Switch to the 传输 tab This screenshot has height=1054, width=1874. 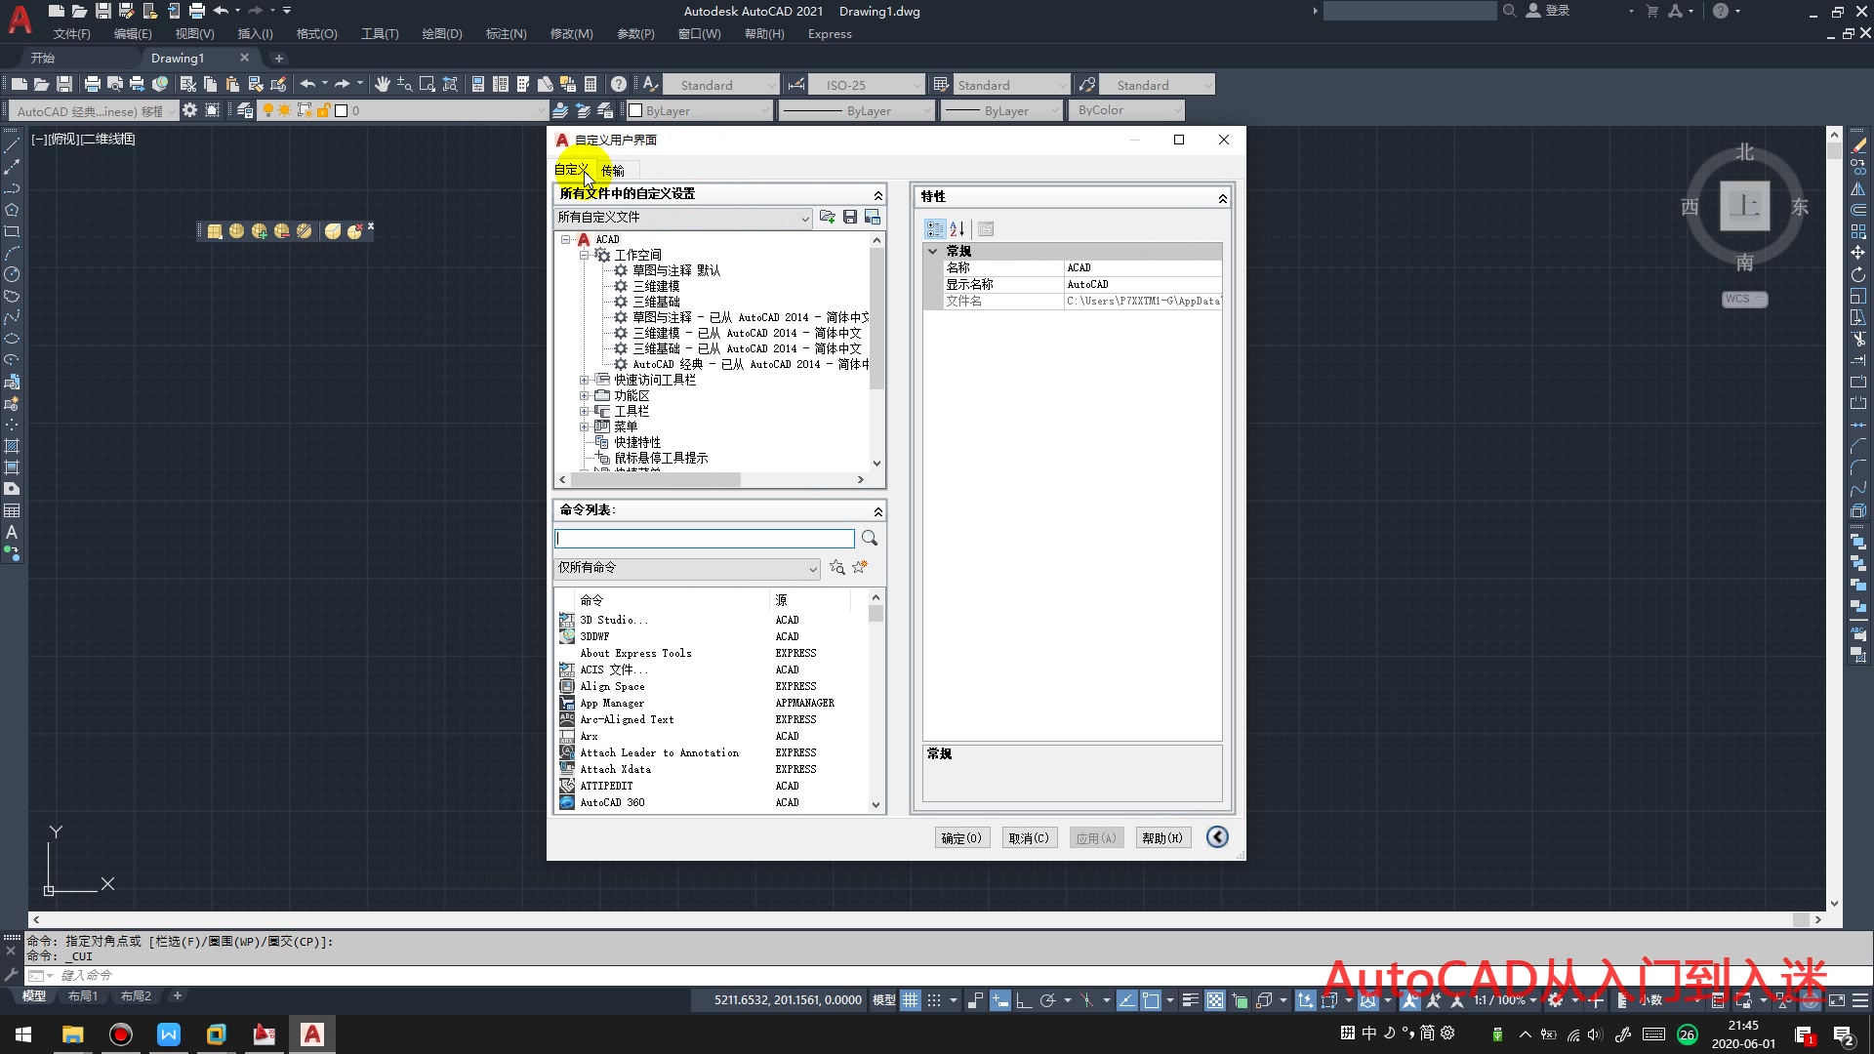614,170
